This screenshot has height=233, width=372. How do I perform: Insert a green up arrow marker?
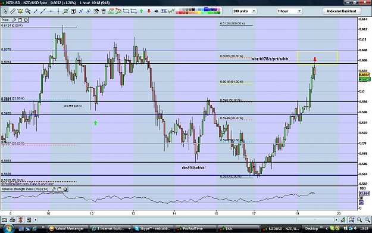142,11
